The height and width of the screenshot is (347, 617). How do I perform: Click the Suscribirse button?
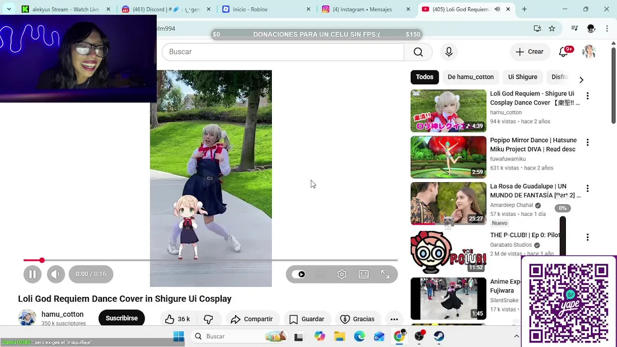tap(121, 318)
